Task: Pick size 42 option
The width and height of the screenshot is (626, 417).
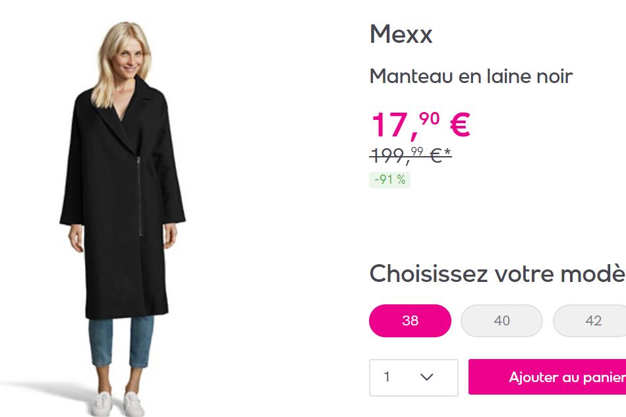Action: click(593, 321)
